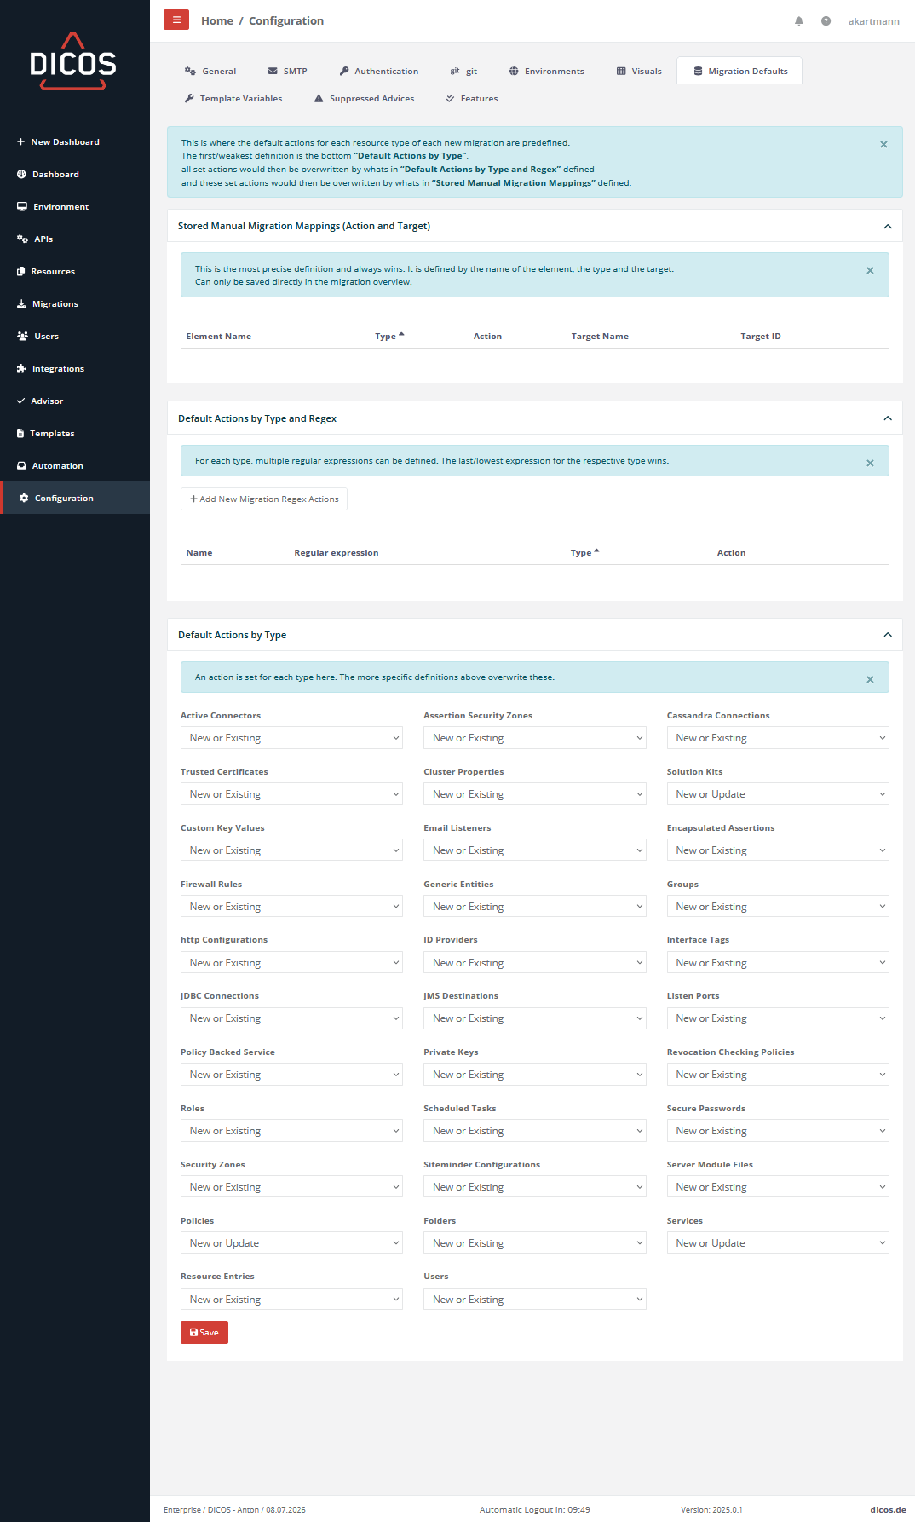Open Secure Passwords dropdown
The height and width of the screenshot is (1522, 915).
point(778,1131)
